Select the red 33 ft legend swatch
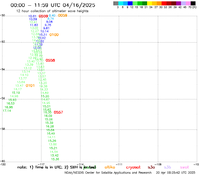This screenshot has width=199, height=175. 164,3
